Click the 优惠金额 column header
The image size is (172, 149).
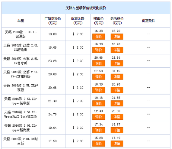(78, 21)
